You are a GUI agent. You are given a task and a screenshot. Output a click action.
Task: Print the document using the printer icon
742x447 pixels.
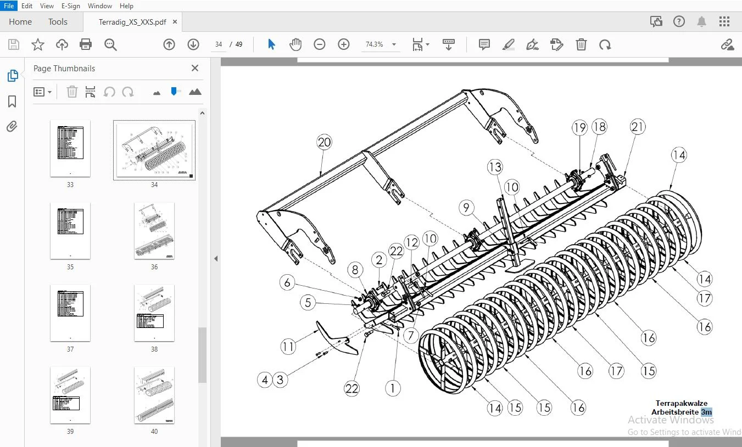(x=86, y=44)
